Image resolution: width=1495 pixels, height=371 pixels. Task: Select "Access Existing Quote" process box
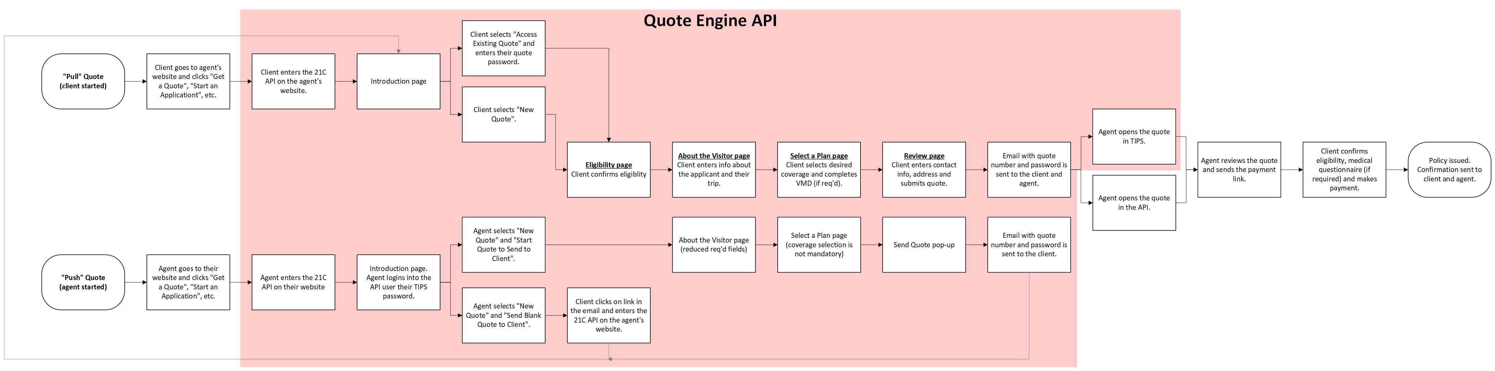[503, 48]
